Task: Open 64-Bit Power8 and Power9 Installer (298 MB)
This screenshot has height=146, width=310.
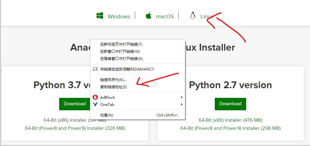Action: [x=230, y=128]
